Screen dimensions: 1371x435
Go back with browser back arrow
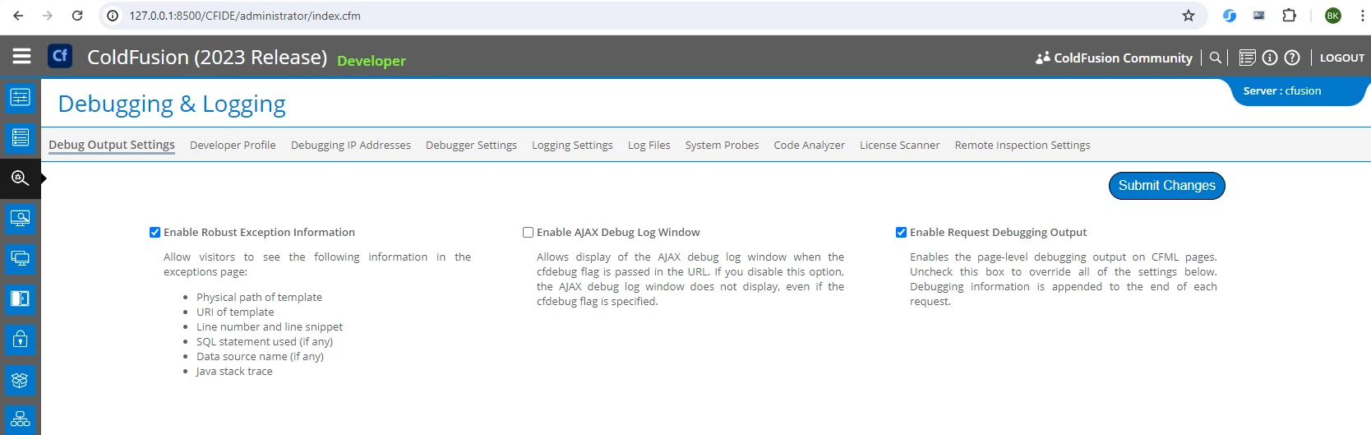tap(18, 16)
